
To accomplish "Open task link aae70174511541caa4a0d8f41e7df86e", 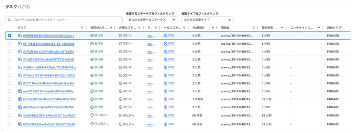I will pyautogui.click(x=48, y=91).
